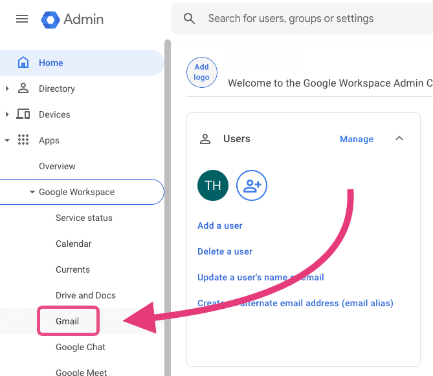Click the Apps grid icon

(x=23, y=140)
